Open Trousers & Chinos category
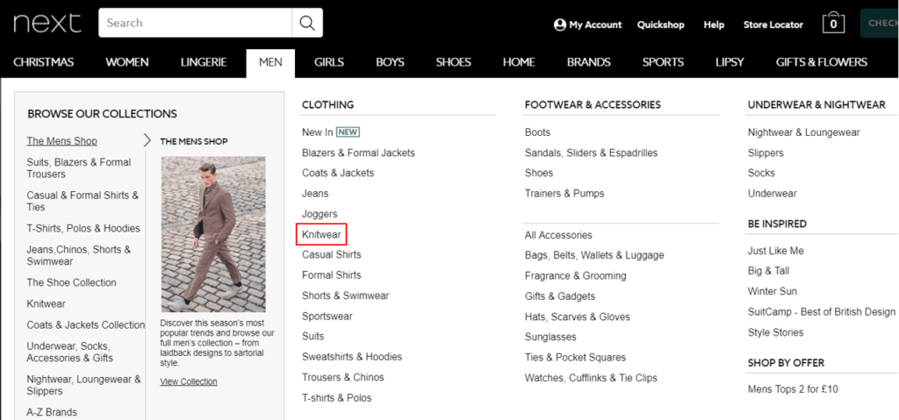This screenshot has height=420, width=899. [x=343, y=378]
